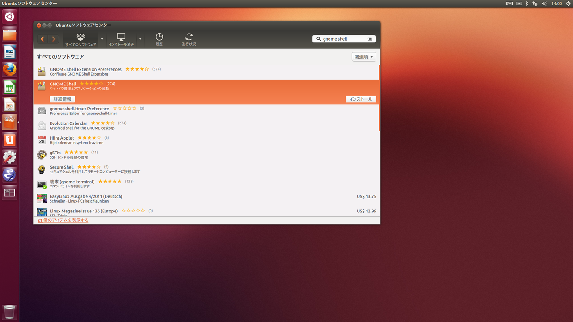Viewport: 573px width, 322px height.
Task: Click the Secure Shell app icon
Action: coord(42,169)
